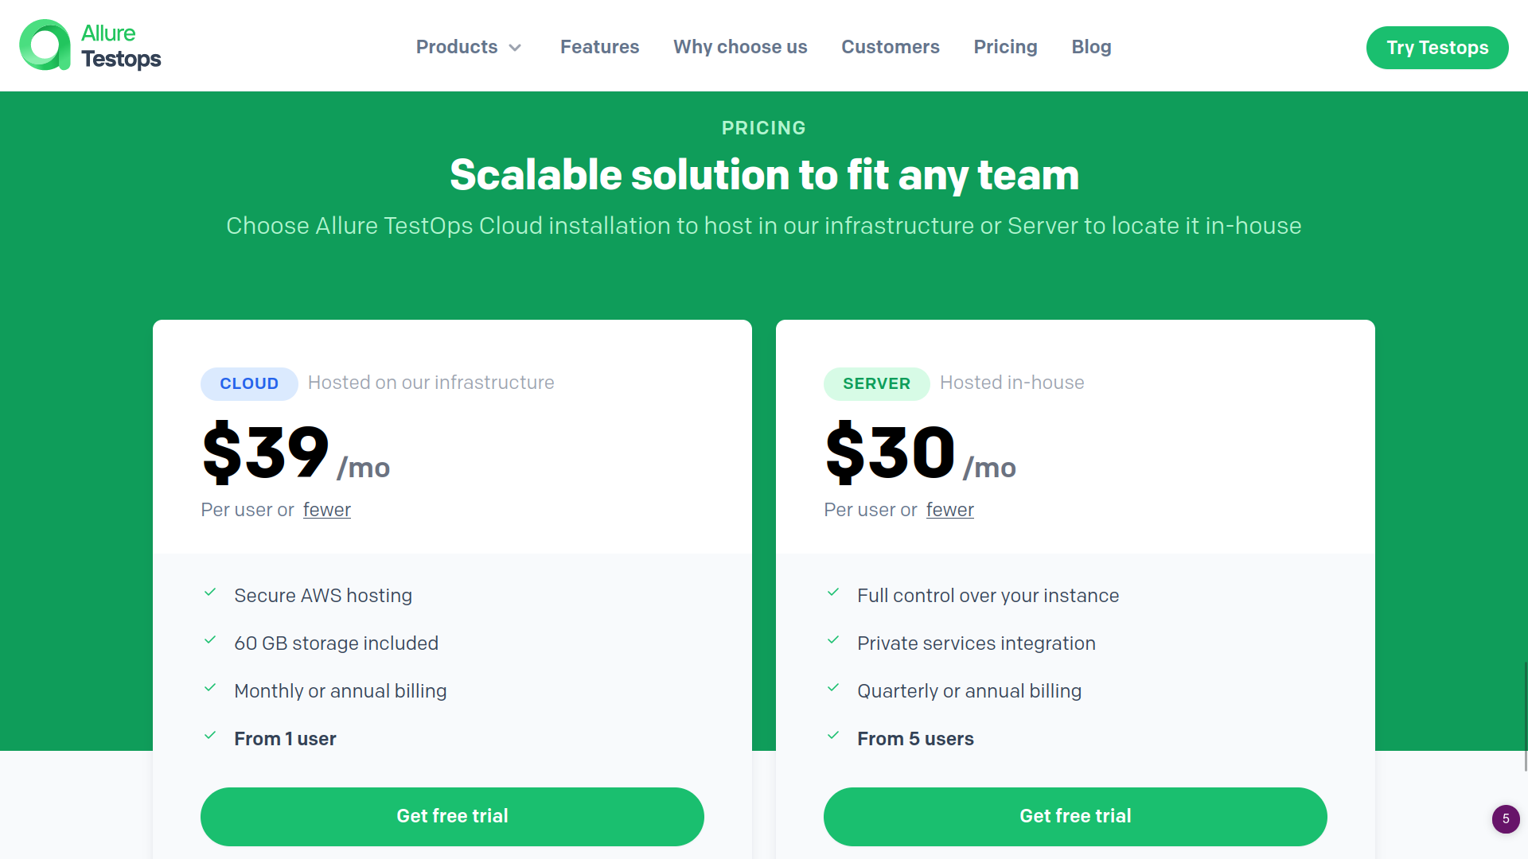Viewport: 1528px width, 859px height.
Task: Go to the Customers page
Action: [891, 47]
